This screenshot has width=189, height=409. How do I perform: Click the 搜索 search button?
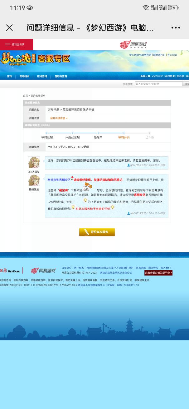coord(186,84)
